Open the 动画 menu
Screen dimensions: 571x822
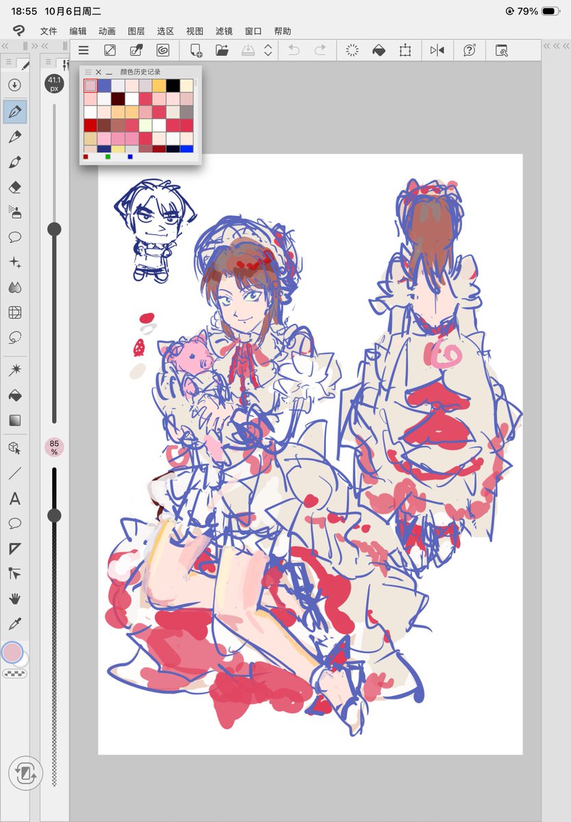pos(107,31)
